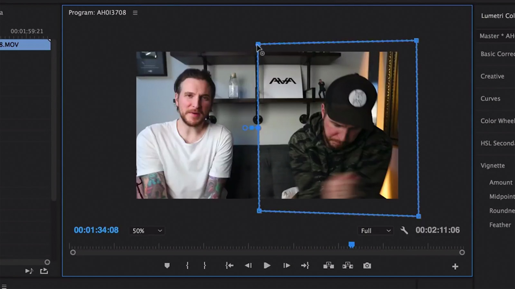Add a marker with the marker icon
515x289 pixels.
tap(167, 266)
